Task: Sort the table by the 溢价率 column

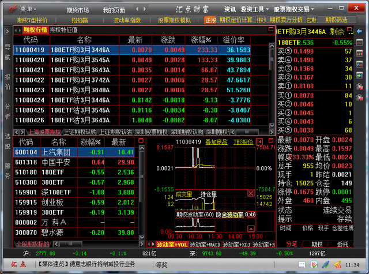Action: (238, 40)
